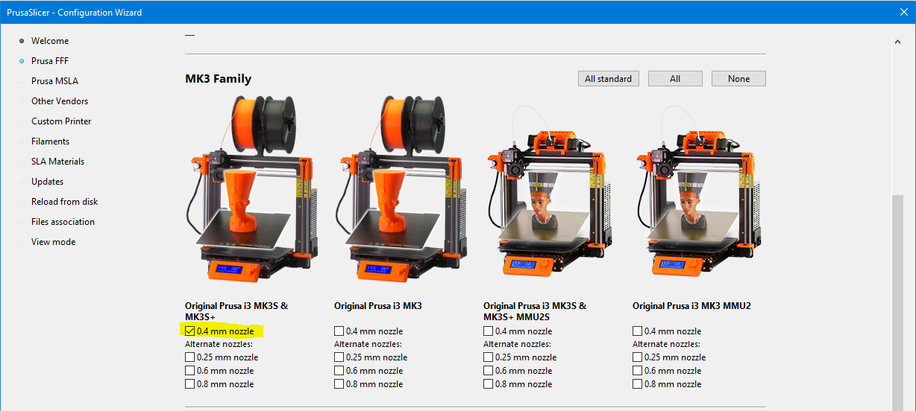Select Custom Printer in sidebar

click(61, 121)
